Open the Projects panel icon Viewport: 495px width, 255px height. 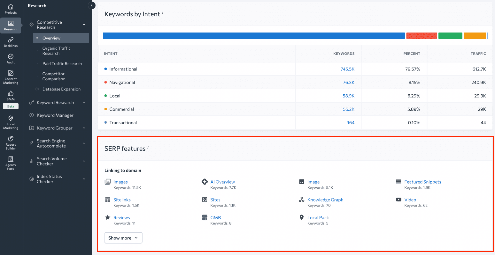[x=11, y=8]
